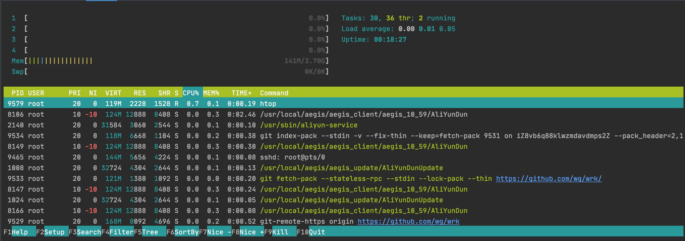
Task: Click F7 Nice - to decrease niceness
Action: click(215, 232)
